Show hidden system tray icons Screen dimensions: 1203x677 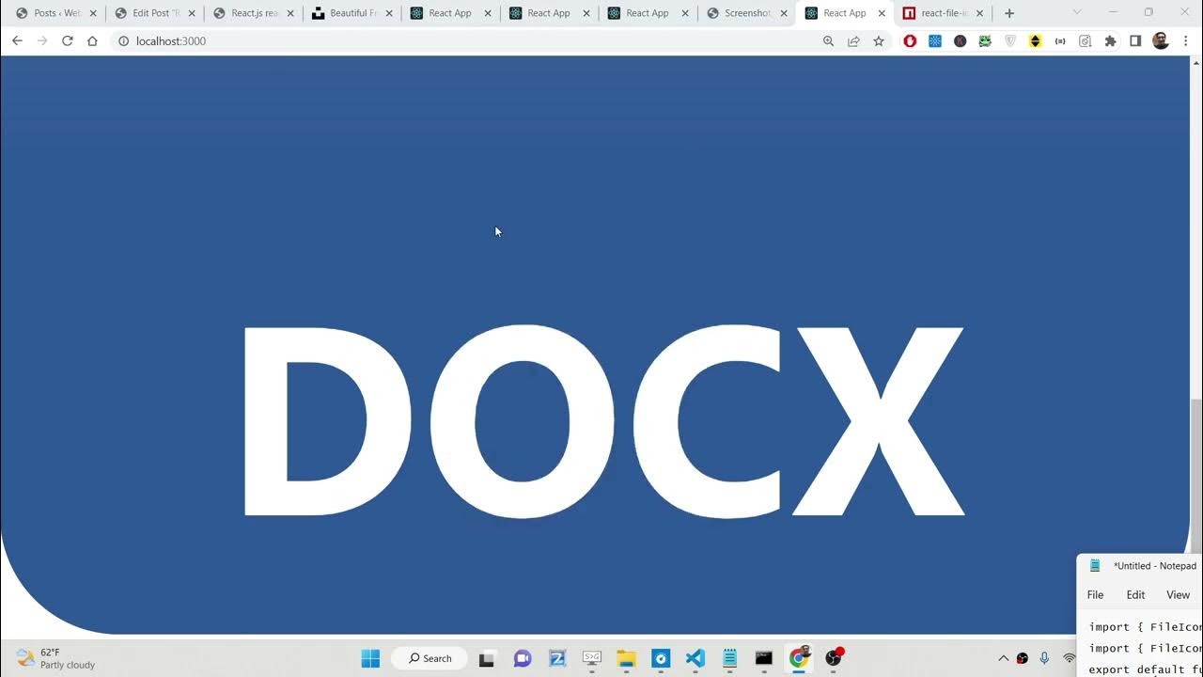(1003, 658)
